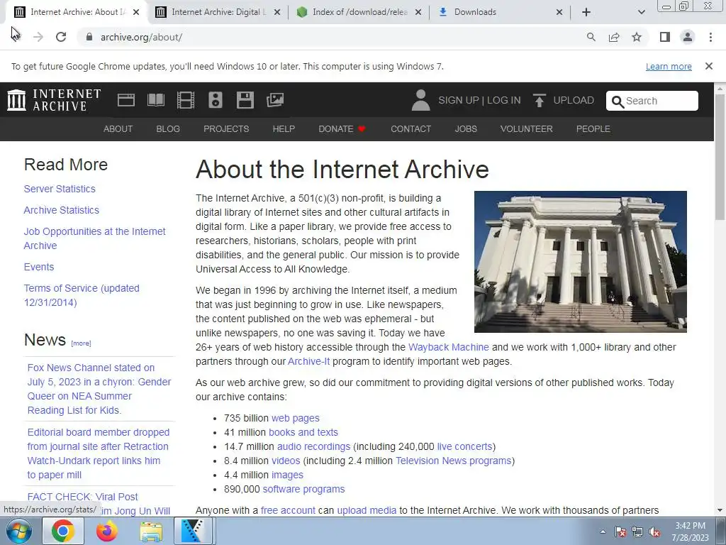
Task: Click the Internet Archive building photo
Action: click(x=580, y=261)
